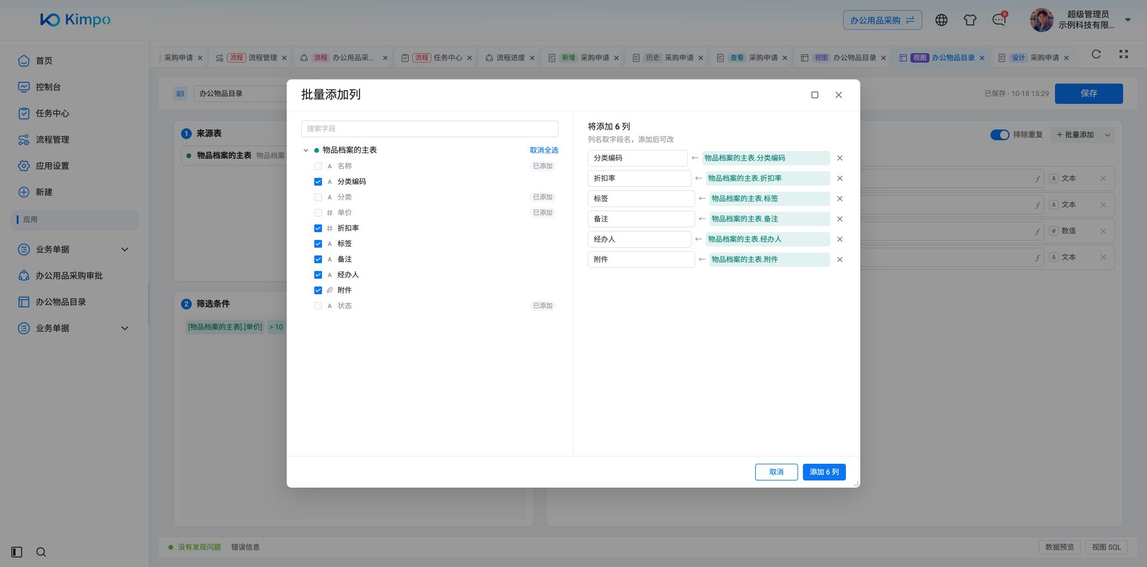Open the user account dropdown arrow

click(x=1128, y=20)
